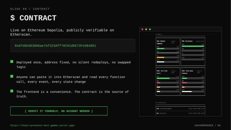Open the Blockchain Fundamentals course card

[x=168, y=52]
